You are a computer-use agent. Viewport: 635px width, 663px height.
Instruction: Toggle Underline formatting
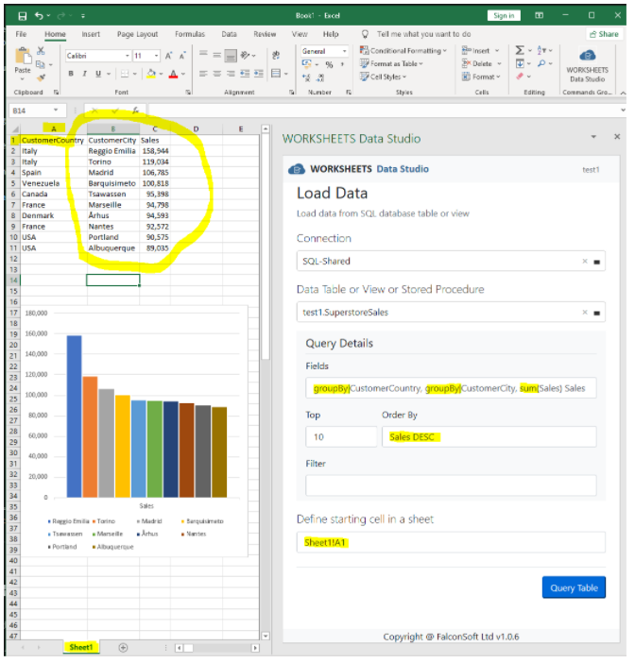[98, 74]
